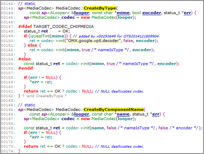The height and width of the screenshot is (154, 204).
Task: Click the else keyword on line 00151
Action: point(32,45)
